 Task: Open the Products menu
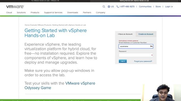click(35, 12)
